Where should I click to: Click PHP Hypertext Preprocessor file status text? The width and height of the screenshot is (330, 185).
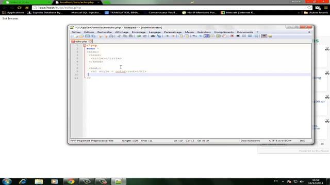tap(92, 140)
